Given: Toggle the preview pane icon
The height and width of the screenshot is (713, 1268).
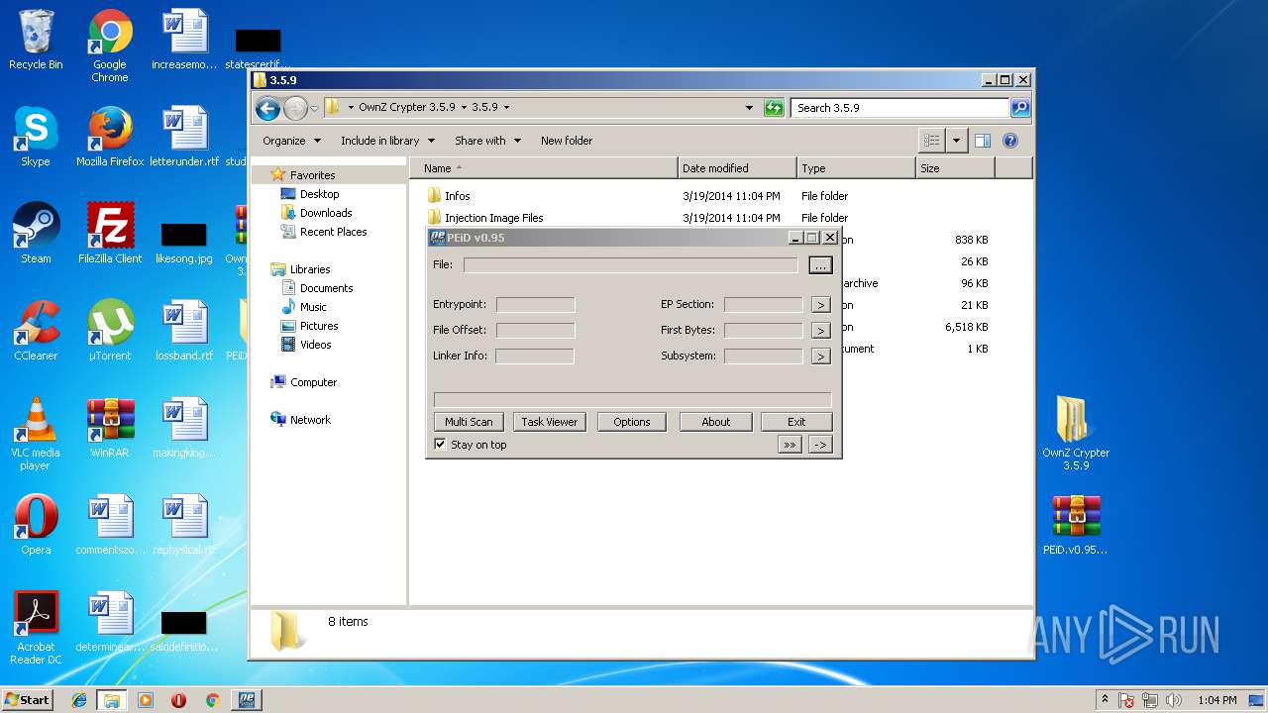Looking at the screenshot, I should pos(983,141).
